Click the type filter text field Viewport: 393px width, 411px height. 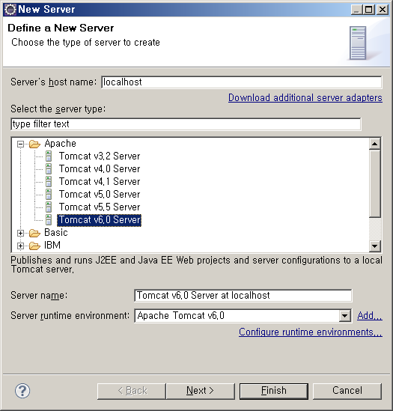(x=186, y=124)
